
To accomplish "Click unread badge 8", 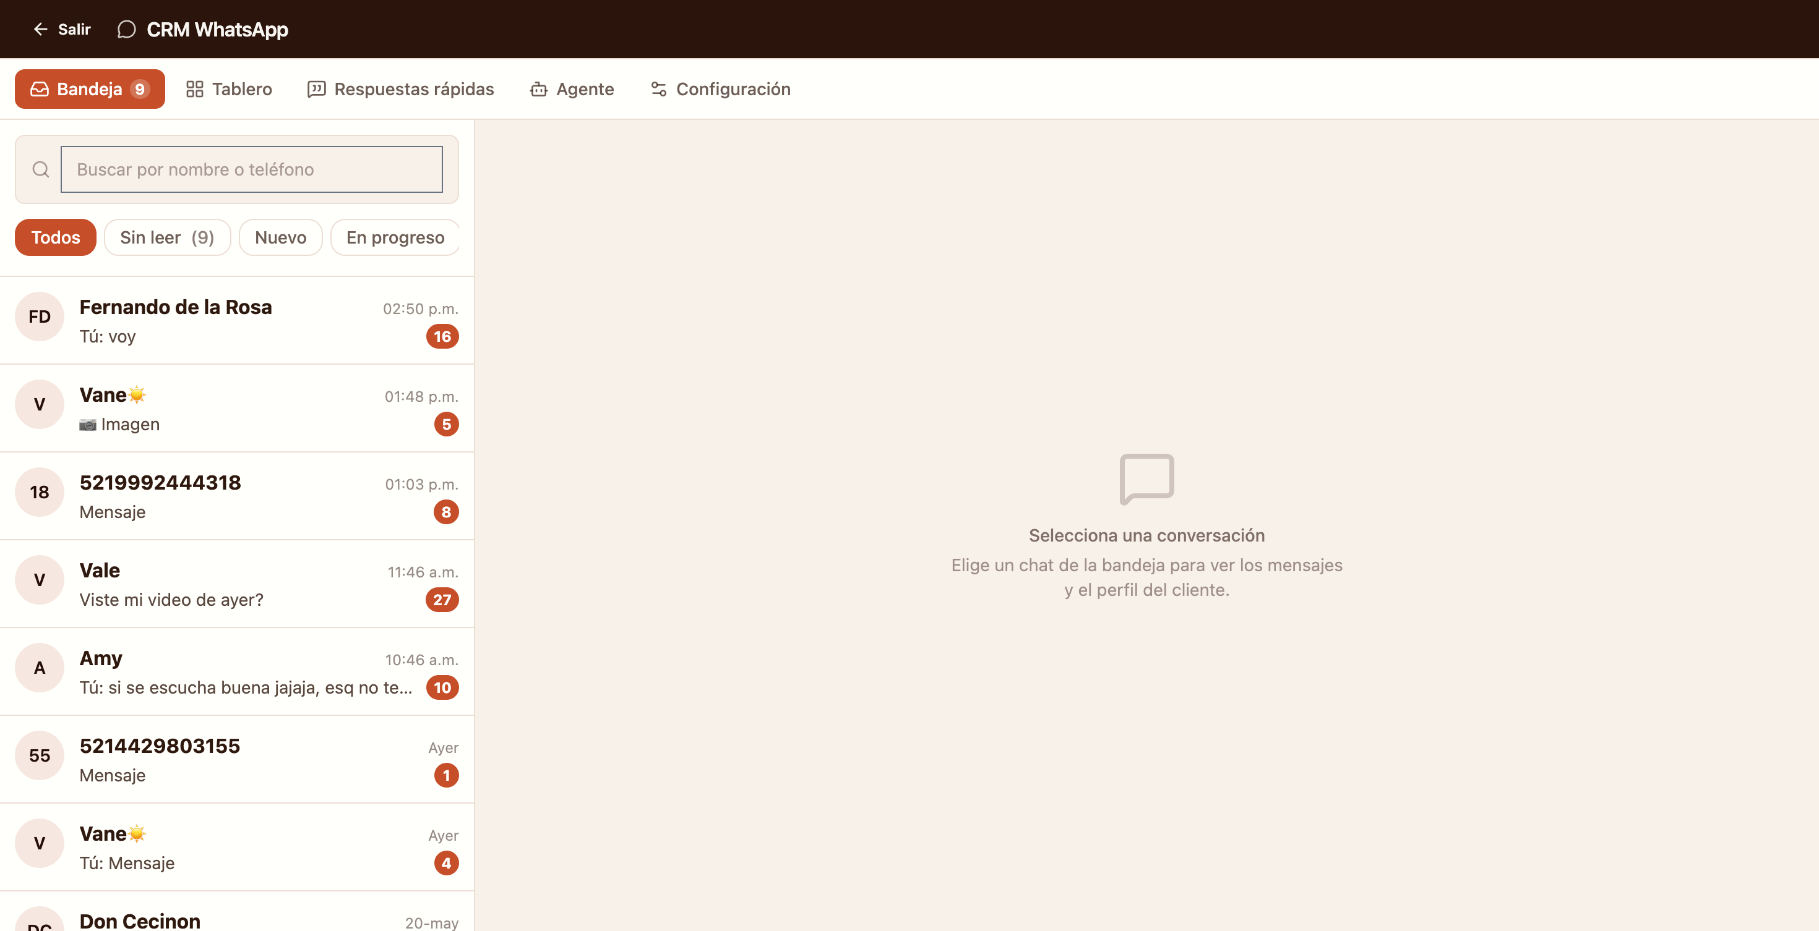I will (x=446, y=512).
